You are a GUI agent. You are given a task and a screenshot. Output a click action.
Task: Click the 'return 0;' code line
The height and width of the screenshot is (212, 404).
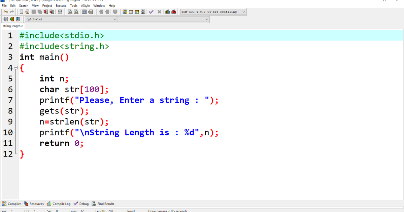coord(61,143)
